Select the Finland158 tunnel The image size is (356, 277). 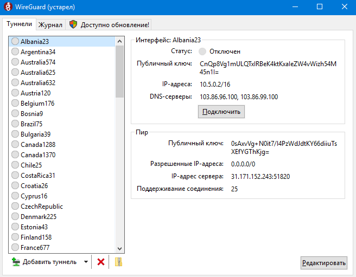point(62,237)
